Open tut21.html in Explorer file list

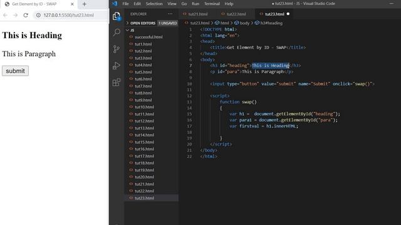tap(152, 184)
